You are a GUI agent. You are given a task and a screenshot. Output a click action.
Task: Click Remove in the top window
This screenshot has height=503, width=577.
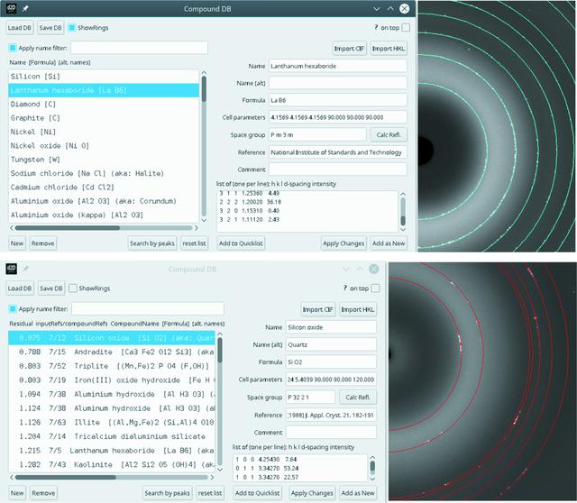tap(42, 243)
